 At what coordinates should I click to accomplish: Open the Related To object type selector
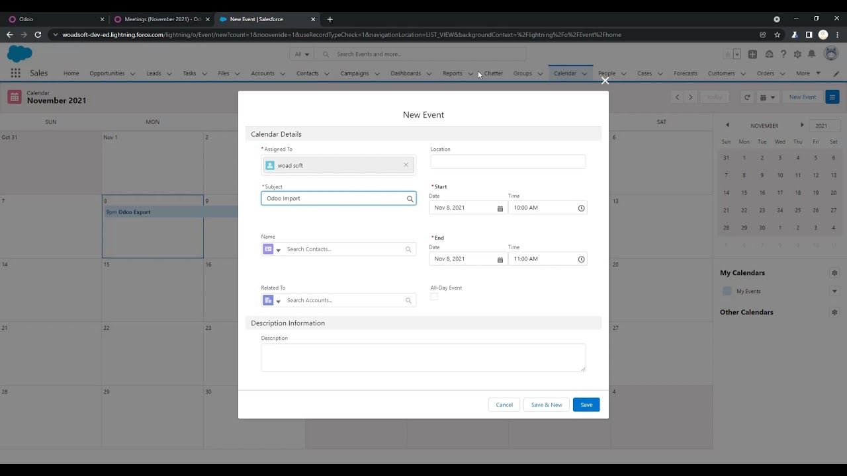coord(272,300)
